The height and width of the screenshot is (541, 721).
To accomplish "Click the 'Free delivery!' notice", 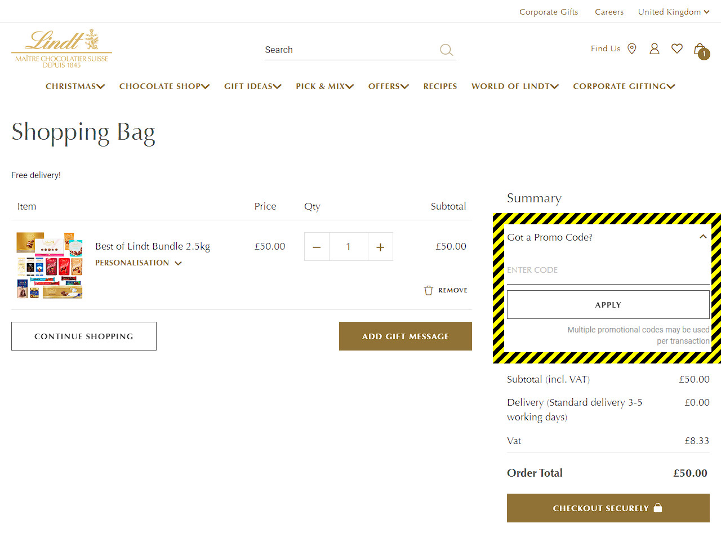I will tap(36, 175).
